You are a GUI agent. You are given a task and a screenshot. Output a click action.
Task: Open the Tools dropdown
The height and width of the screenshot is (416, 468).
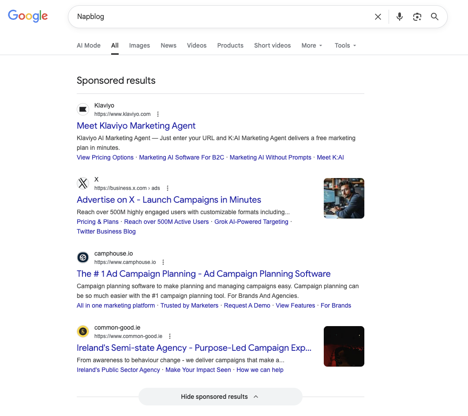pyautogui.click(x=345, y=45)
